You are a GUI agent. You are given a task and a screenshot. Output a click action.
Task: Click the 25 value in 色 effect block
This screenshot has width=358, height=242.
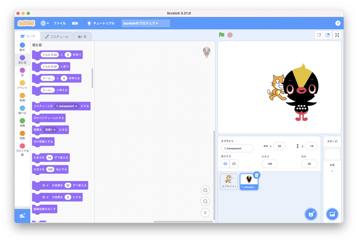[68, 185]
